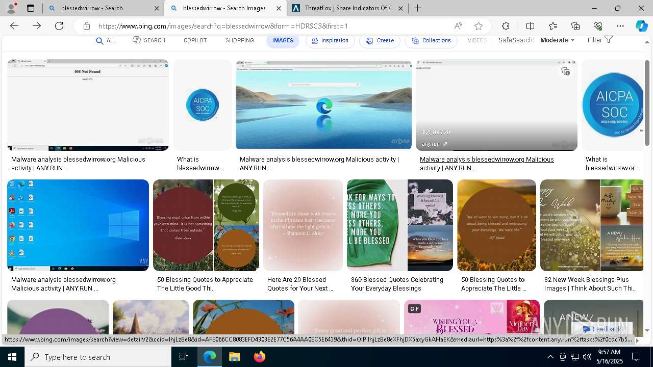Screen dimensions: 653x367
Task: Open the Edge lake wallpaper thumbnail
Action: click(323, 105)
